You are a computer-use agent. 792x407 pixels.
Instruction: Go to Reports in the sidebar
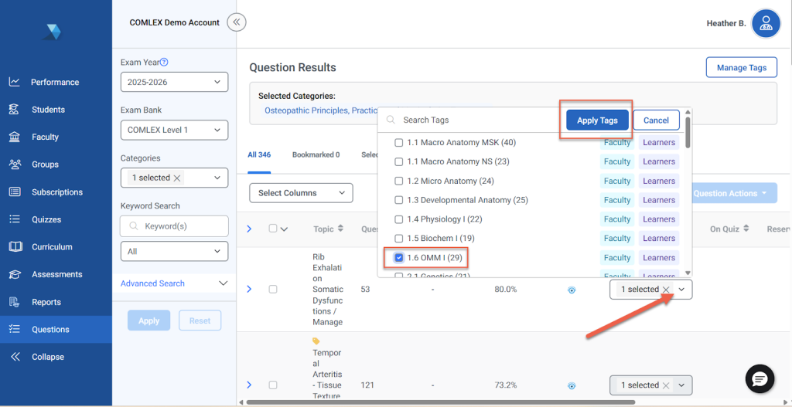click(45, 302)
